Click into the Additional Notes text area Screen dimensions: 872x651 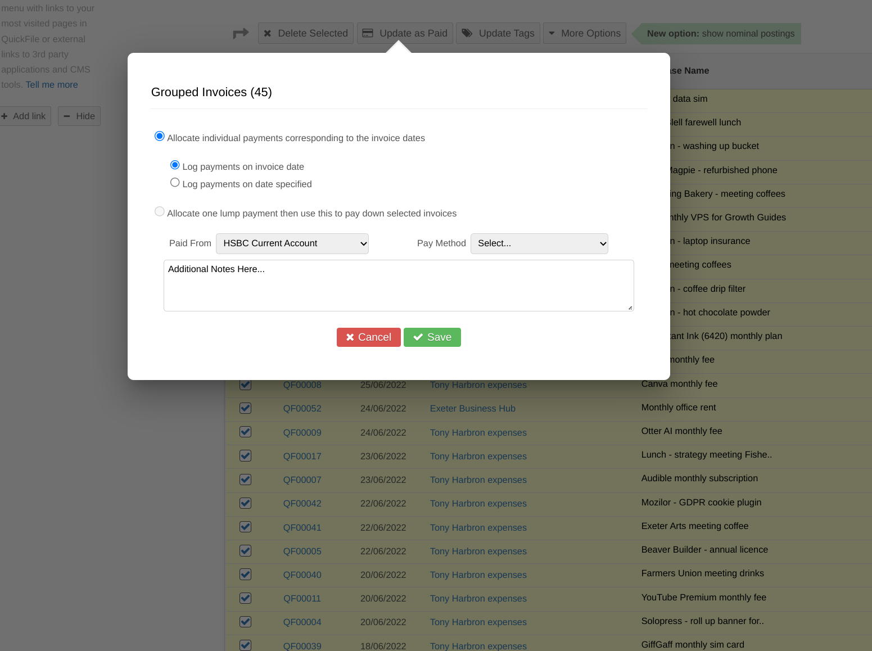pos(399,286)
